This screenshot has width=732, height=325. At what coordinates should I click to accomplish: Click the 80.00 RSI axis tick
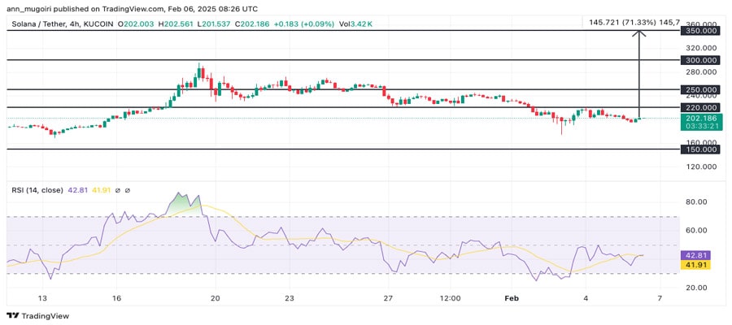[695, 201]
